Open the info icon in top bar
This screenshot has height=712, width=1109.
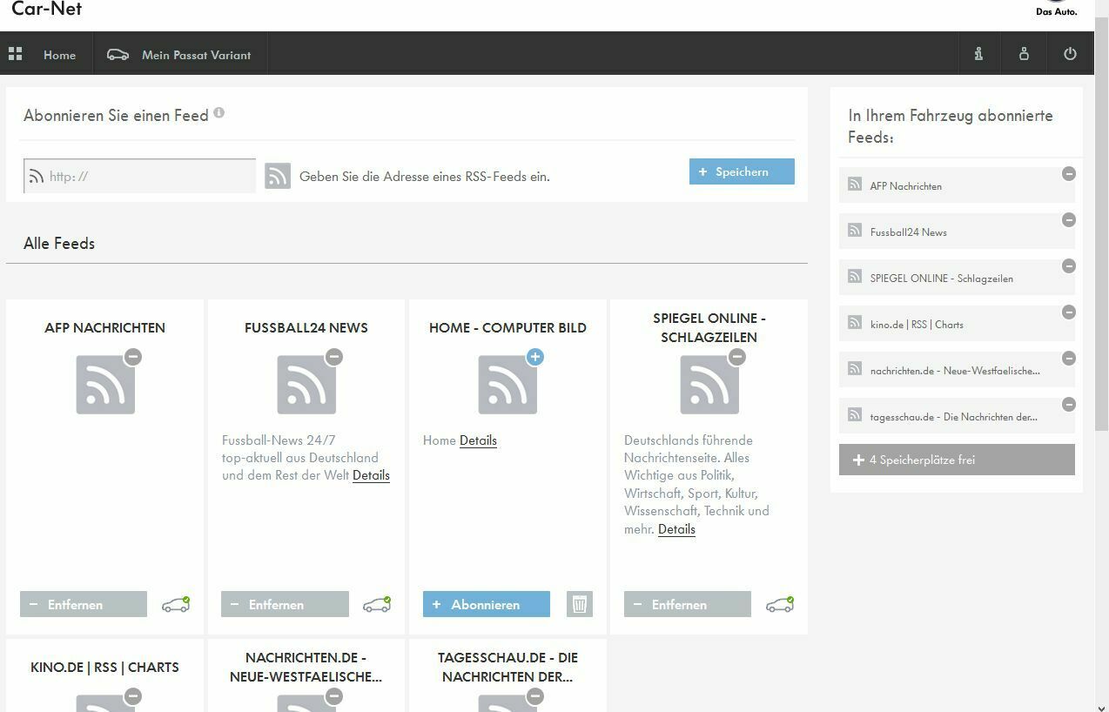pyautogui.click(x=978, y=54)
